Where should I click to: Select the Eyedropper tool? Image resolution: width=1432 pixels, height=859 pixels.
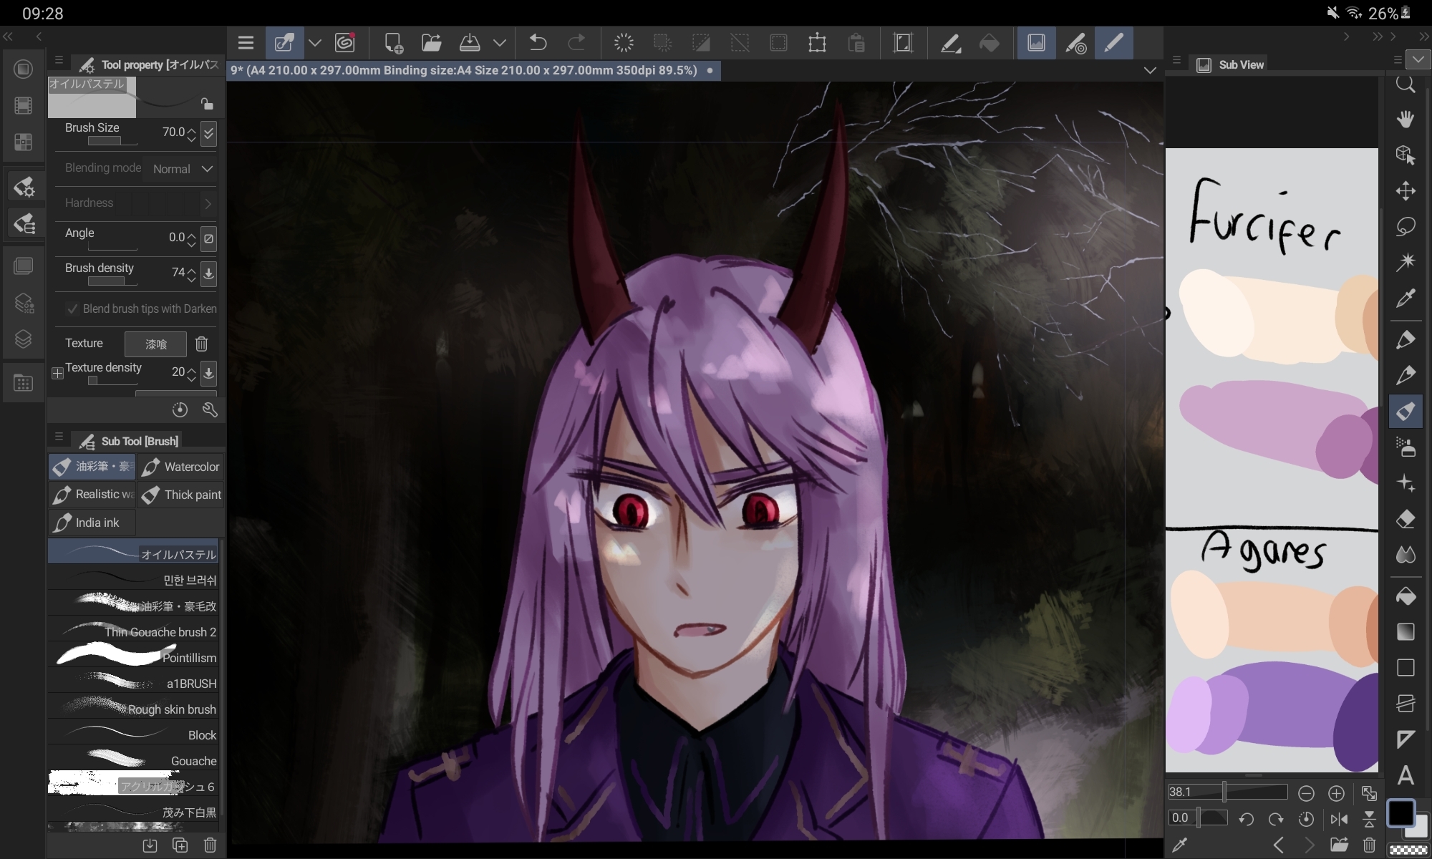point(1405,298)
